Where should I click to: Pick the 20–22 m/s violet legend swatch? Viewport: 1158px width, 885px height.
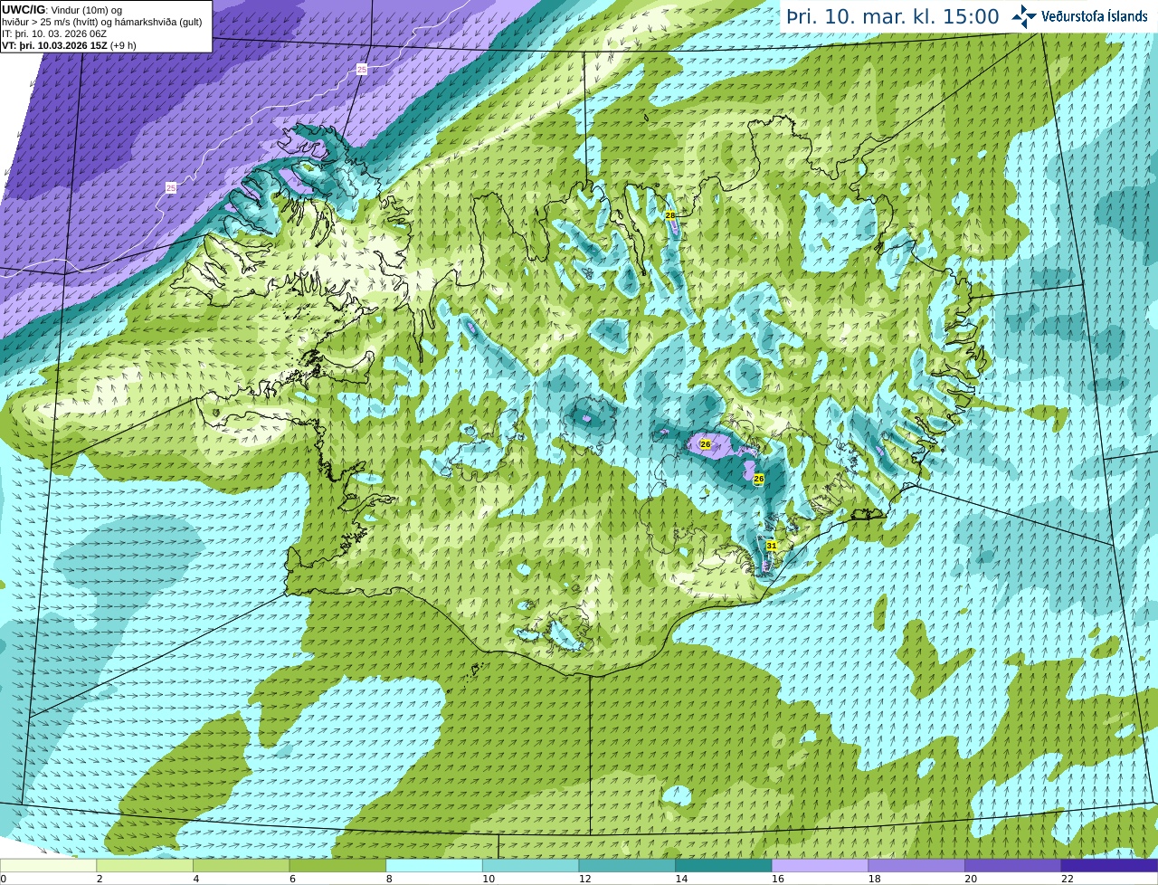[1013, 865]
